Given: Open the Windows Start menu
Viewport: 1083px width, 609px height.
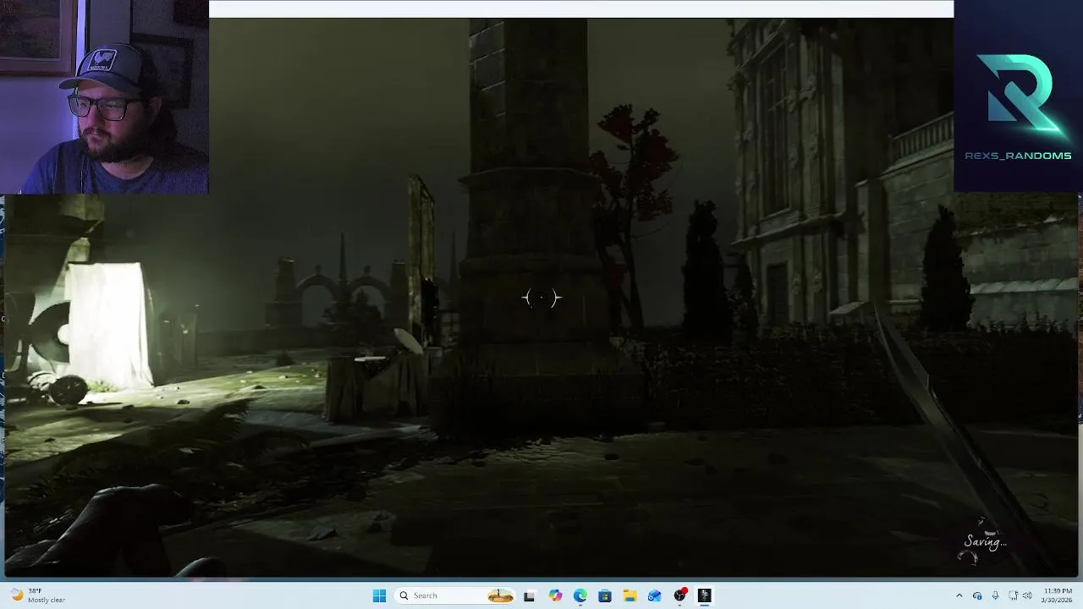Looking at the screenshot, I should 379,595.
